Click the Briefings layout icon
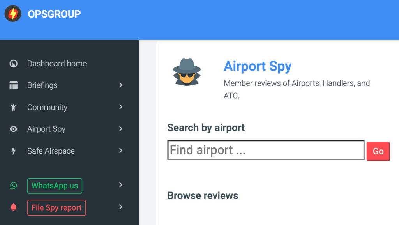Viewport: 399px width, 225px height. click(x=14, y=85)
